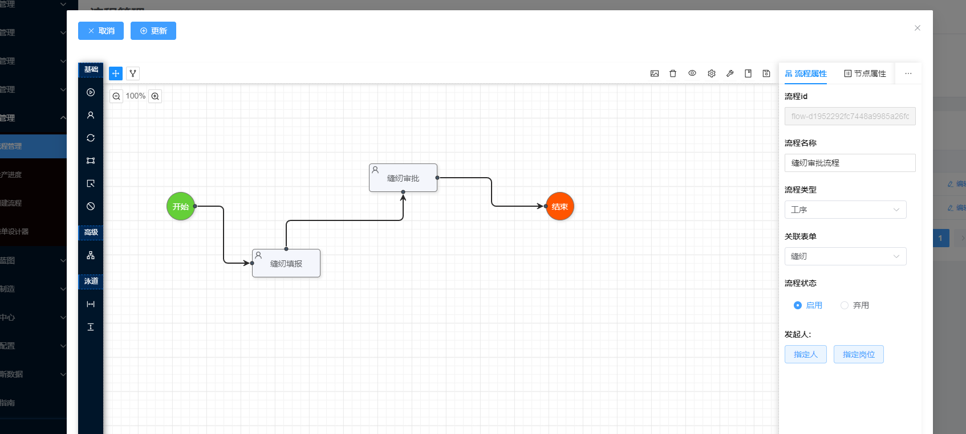Activate the connection line branch mode
The image size is (966, 434).
click(x=133, y=73)
